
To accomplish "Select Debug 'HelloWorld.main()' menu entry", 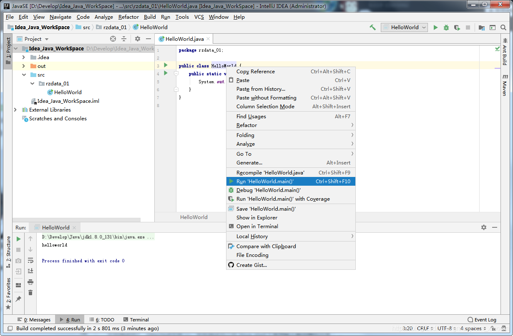I will (x=291, y=190).
